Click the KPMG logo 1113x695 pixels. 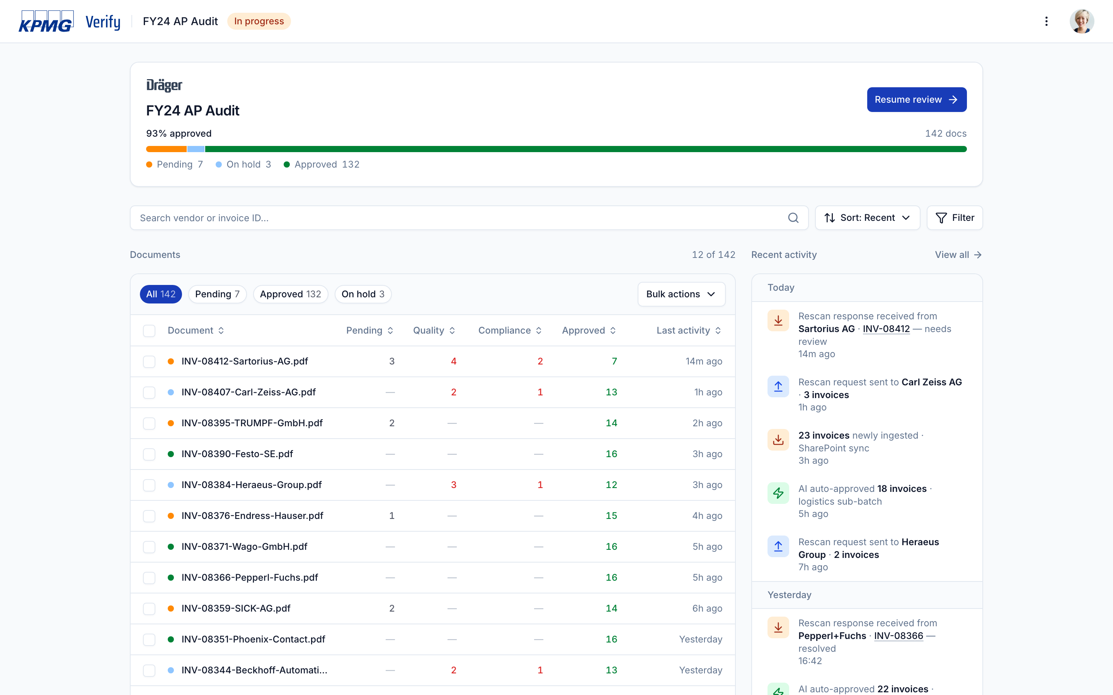[x=46, y=21]
